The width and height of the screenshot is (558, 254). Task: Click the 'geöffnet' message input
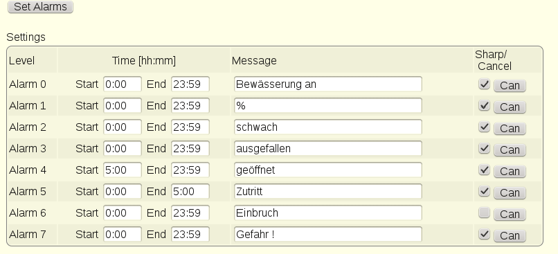[327, 170]
